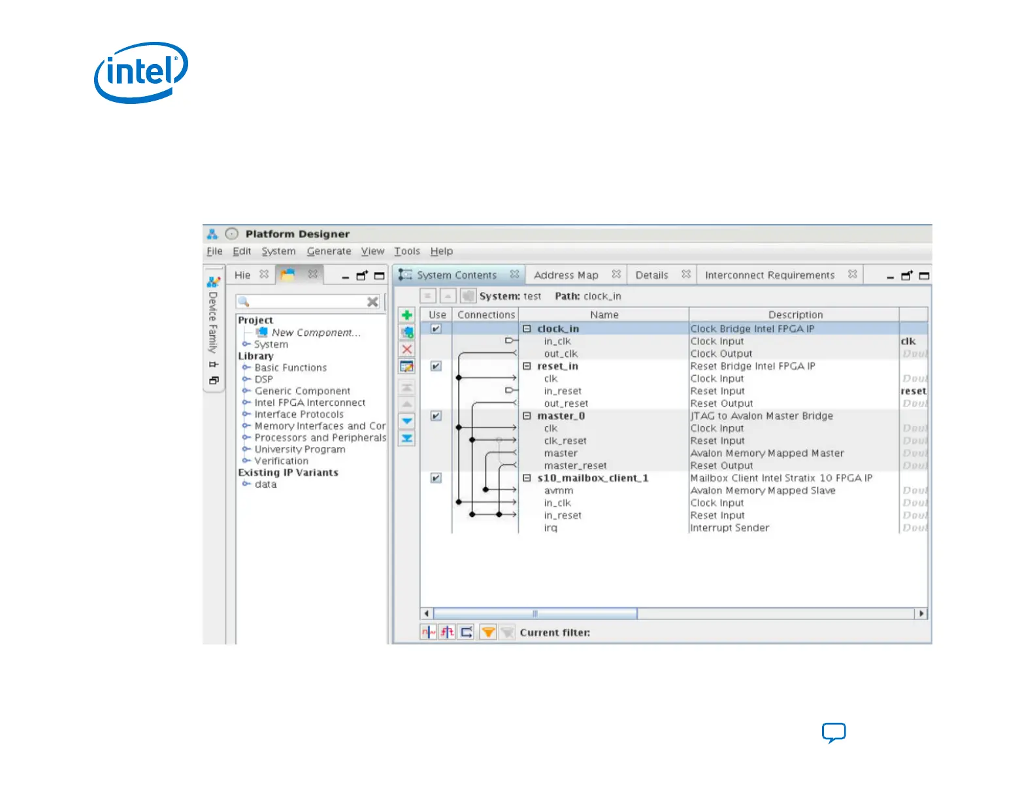Image resolution: width=1035 pixels, height=800 pixels.
Task: Click the blue move to bottom arrow
Action: click(406, 438)
